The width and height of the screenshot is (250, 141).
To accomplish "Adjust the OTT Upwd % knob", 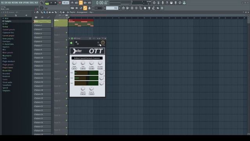I will tap(83, 89).
